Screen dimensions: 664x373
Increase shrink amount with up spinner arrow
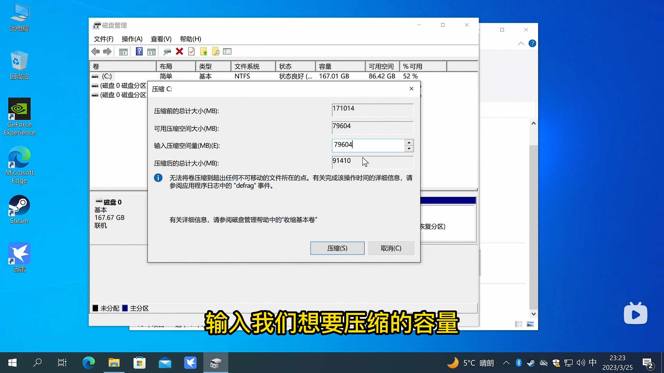409,143
